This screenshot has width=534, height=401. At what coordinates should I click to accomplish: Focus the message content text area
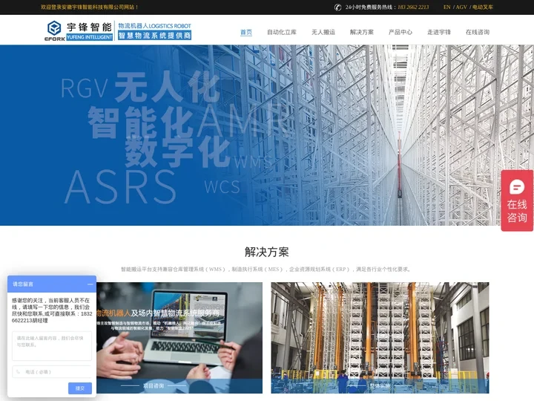pos(52,346)
